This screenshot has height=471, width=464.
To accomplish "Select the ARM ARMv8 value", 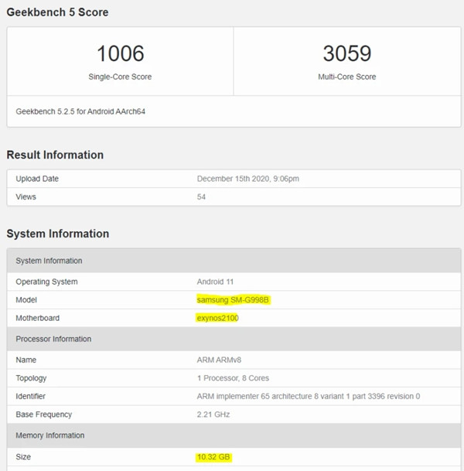I will 219,360.
